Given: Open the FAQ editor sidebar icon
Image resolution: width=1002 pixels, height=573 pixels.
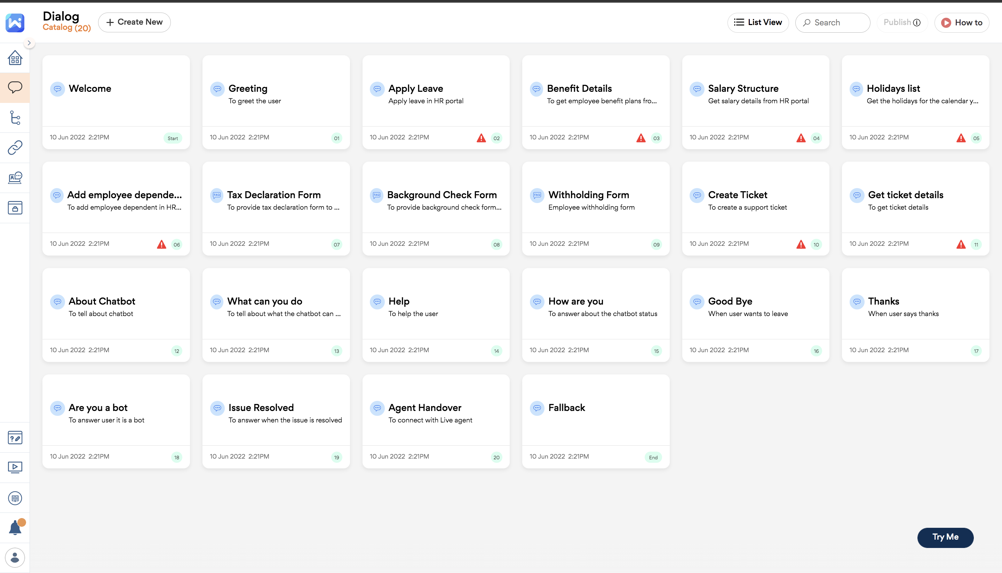Looking at the screenshot, I should pos(15,438).
